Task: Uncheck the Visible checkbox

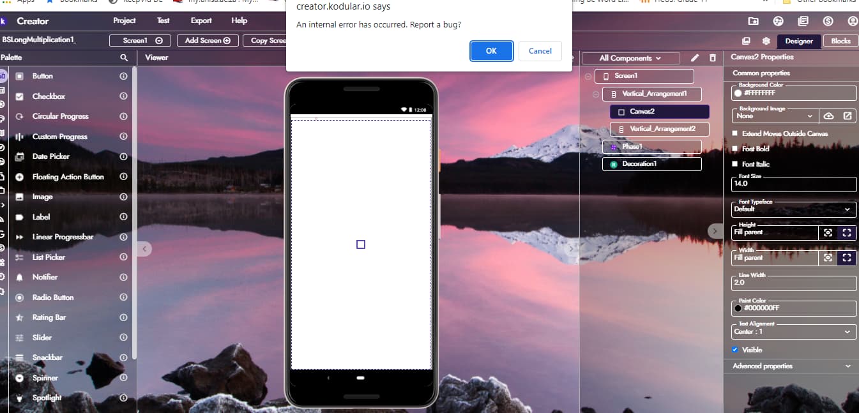Action: pyautogui.click(x=736, y=350)
